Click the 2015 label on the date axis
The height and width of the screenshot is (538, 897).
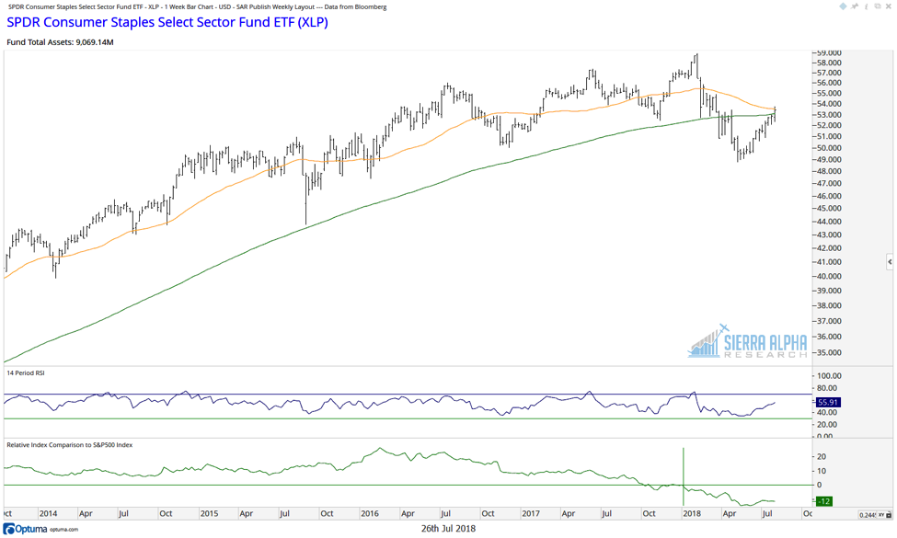click(x=209, y=513)
